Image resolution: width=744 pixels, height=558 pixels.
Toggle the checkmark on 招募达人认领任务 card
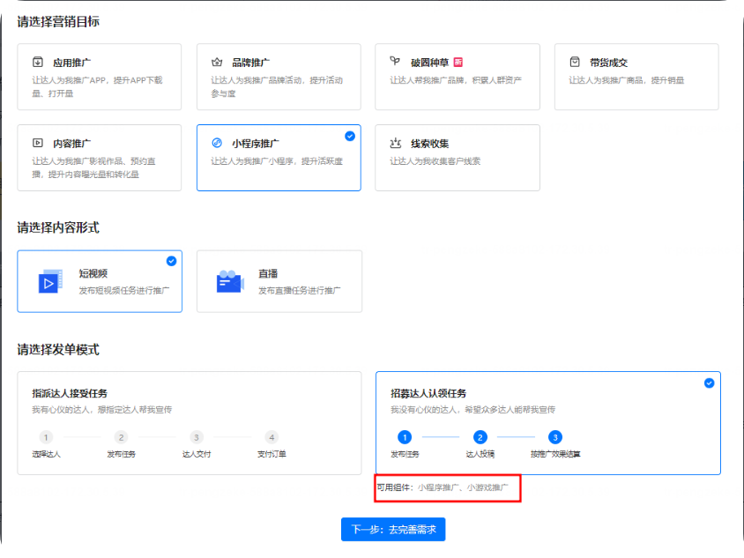(707, 383)
